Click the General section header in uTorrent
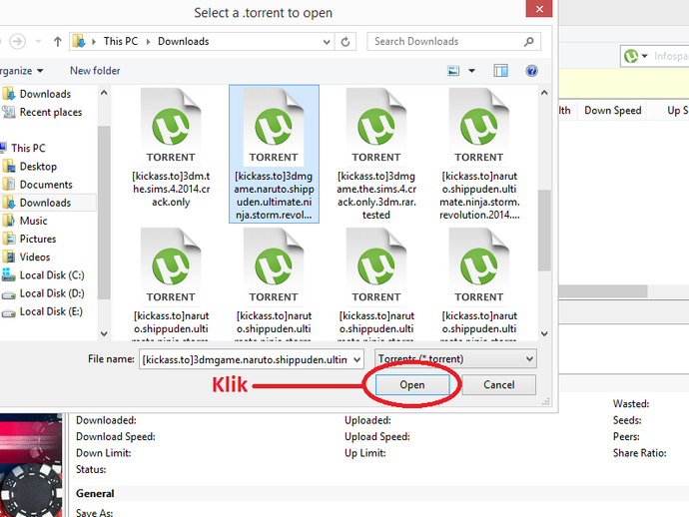689x517 pixels. 95,493
